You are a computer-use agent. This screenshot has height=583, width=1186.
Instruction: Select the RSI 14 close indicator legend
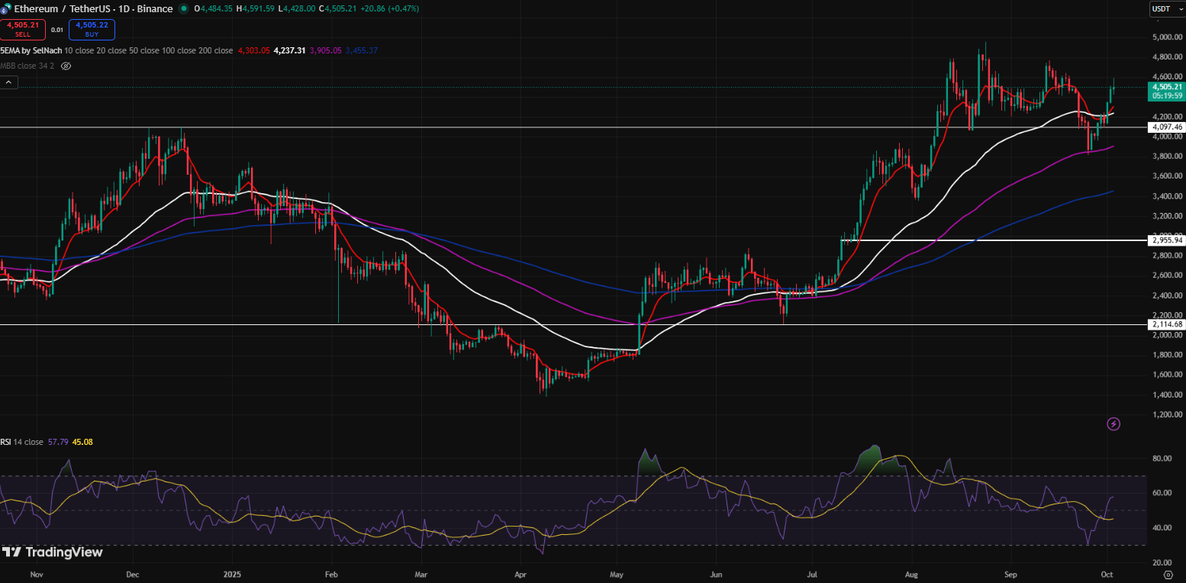point(21,441)
